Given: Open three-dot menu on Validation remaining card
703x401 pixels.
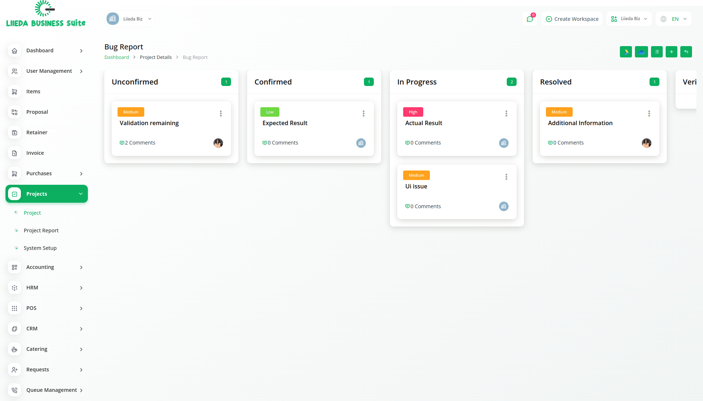Looking at the screenshot, I should (x=221, y=113).
